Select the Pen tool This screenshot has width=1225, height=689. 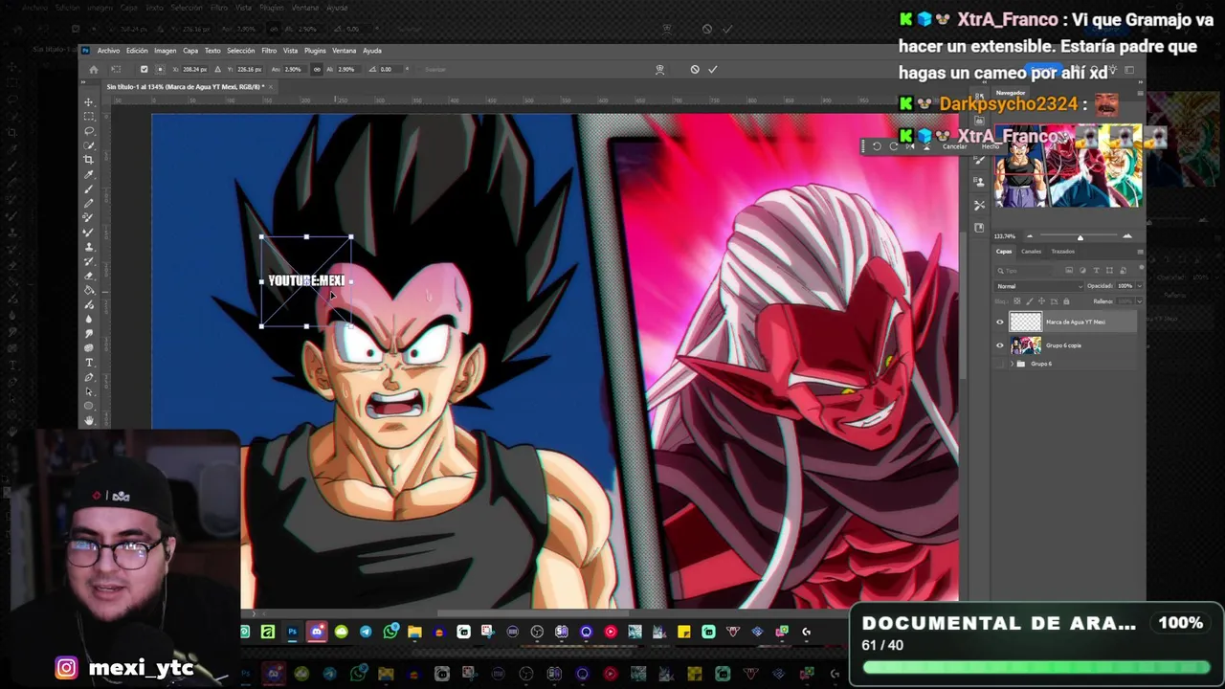89,377
